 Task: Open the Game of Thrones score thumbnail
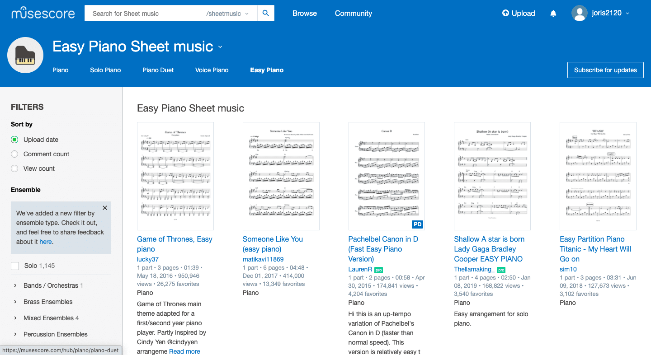175,176
